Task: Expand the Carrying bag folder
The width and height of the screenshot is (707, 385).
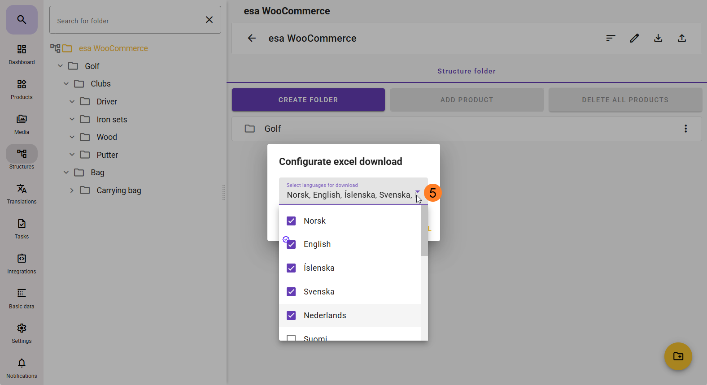Action: pyautogui.click(x=72, y=190)
